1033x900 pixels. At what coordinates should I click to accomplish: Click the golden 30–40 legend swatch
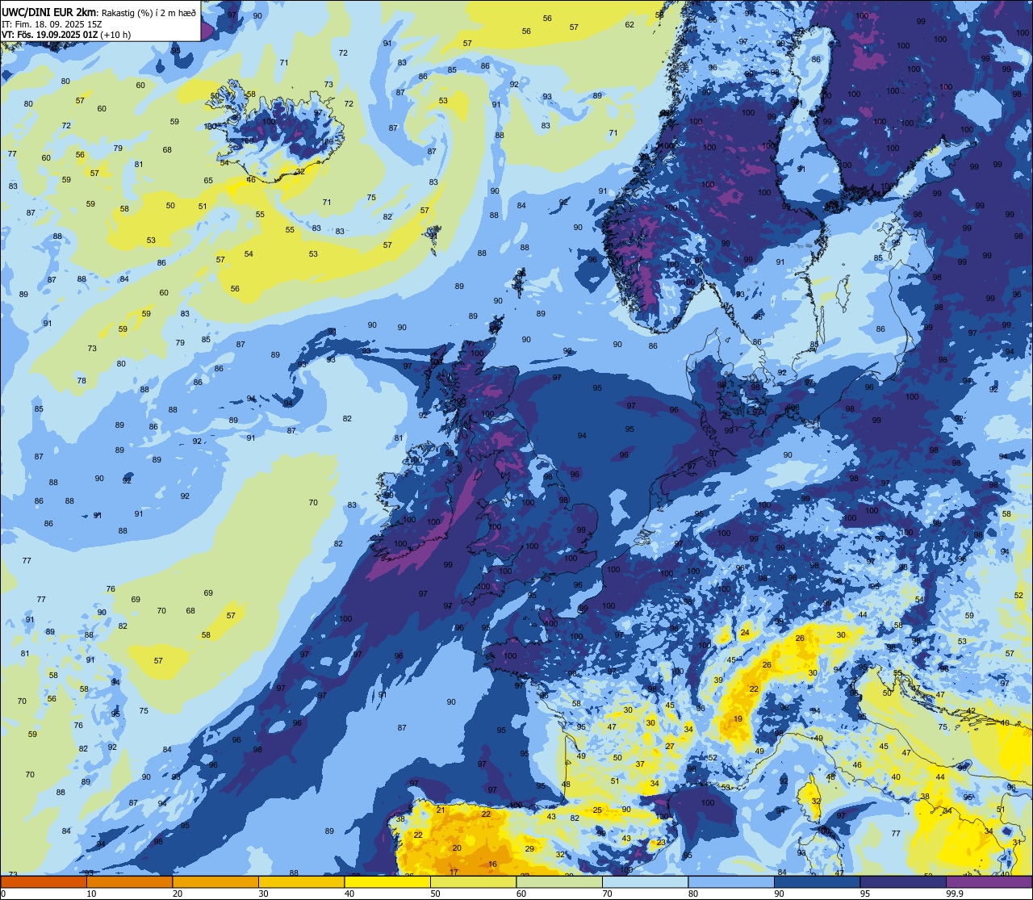pos(301,881)
